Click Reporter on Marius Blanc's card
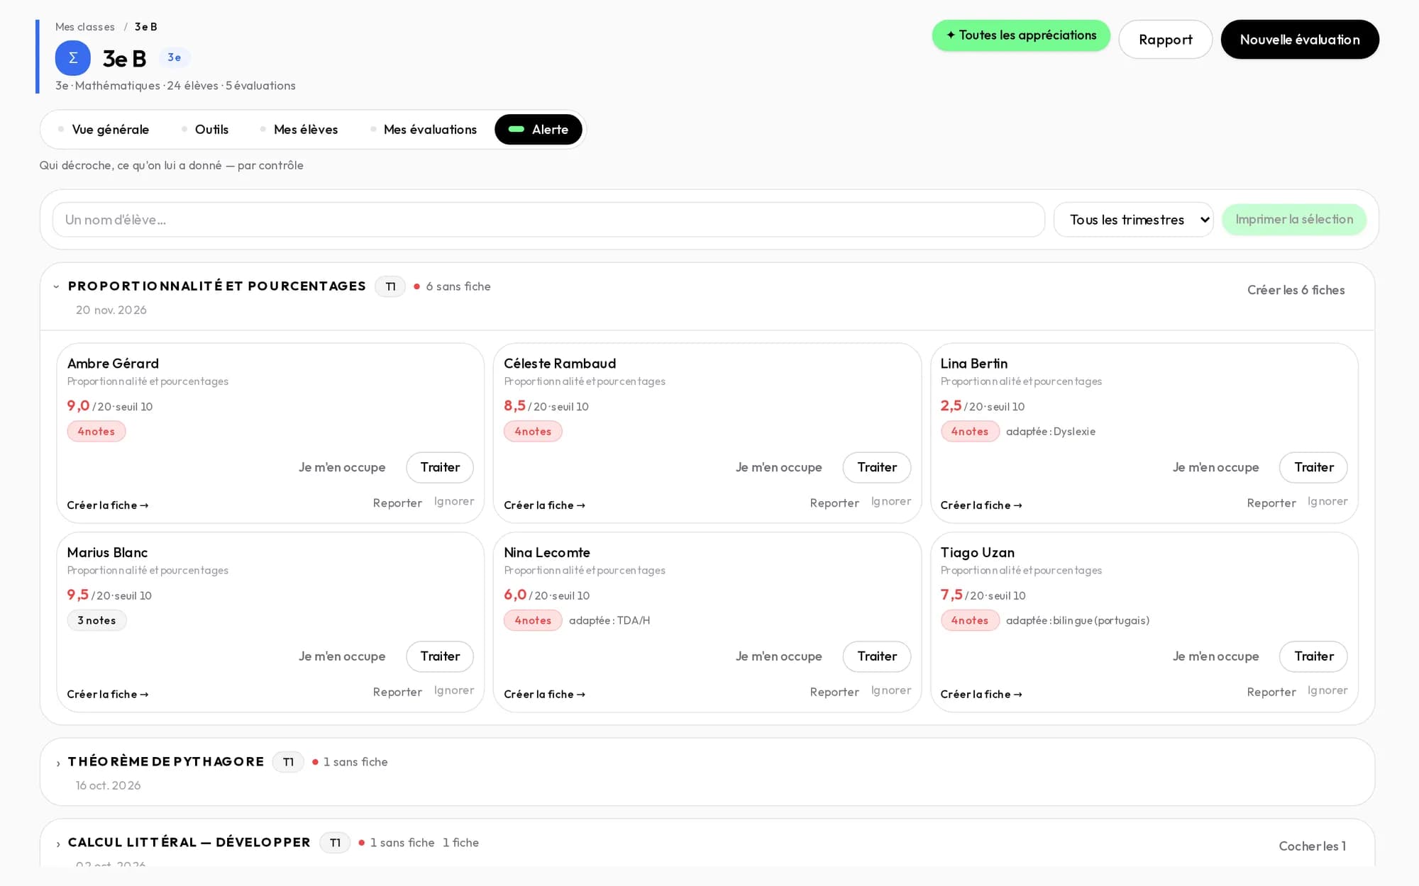 397,692
